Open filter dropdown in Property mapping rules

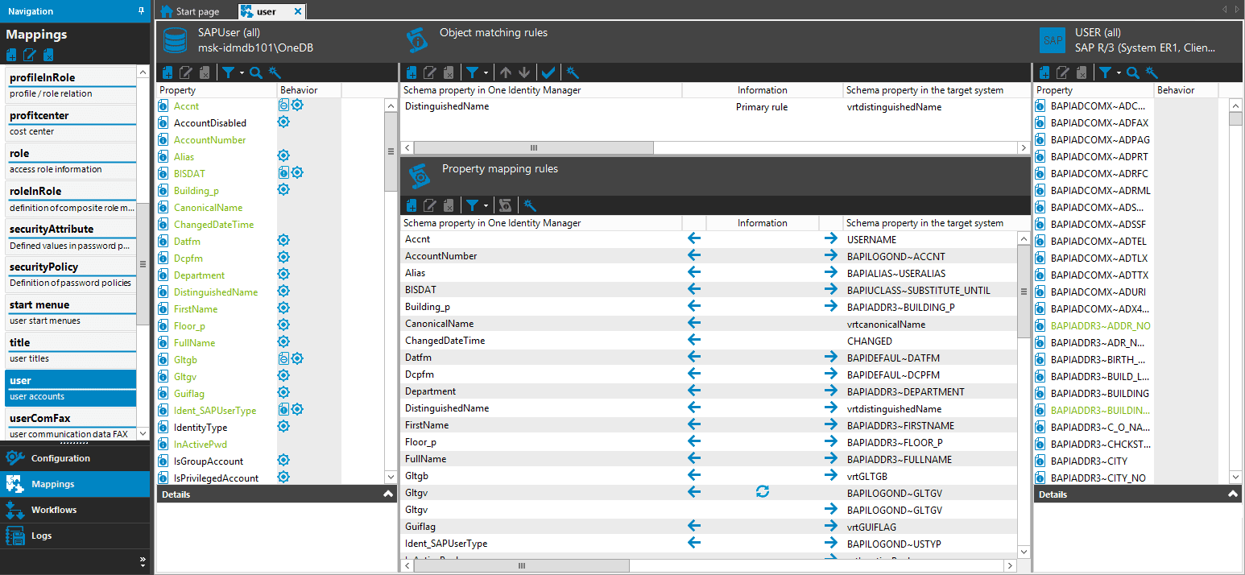486,205
